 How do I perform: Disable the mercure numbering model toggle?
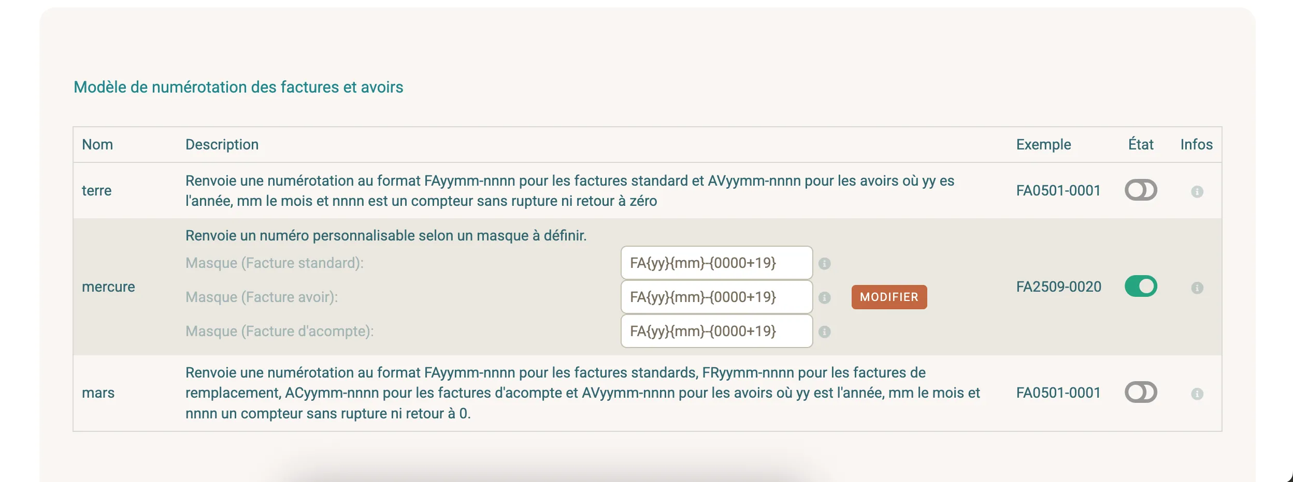tap(1142, 285)
